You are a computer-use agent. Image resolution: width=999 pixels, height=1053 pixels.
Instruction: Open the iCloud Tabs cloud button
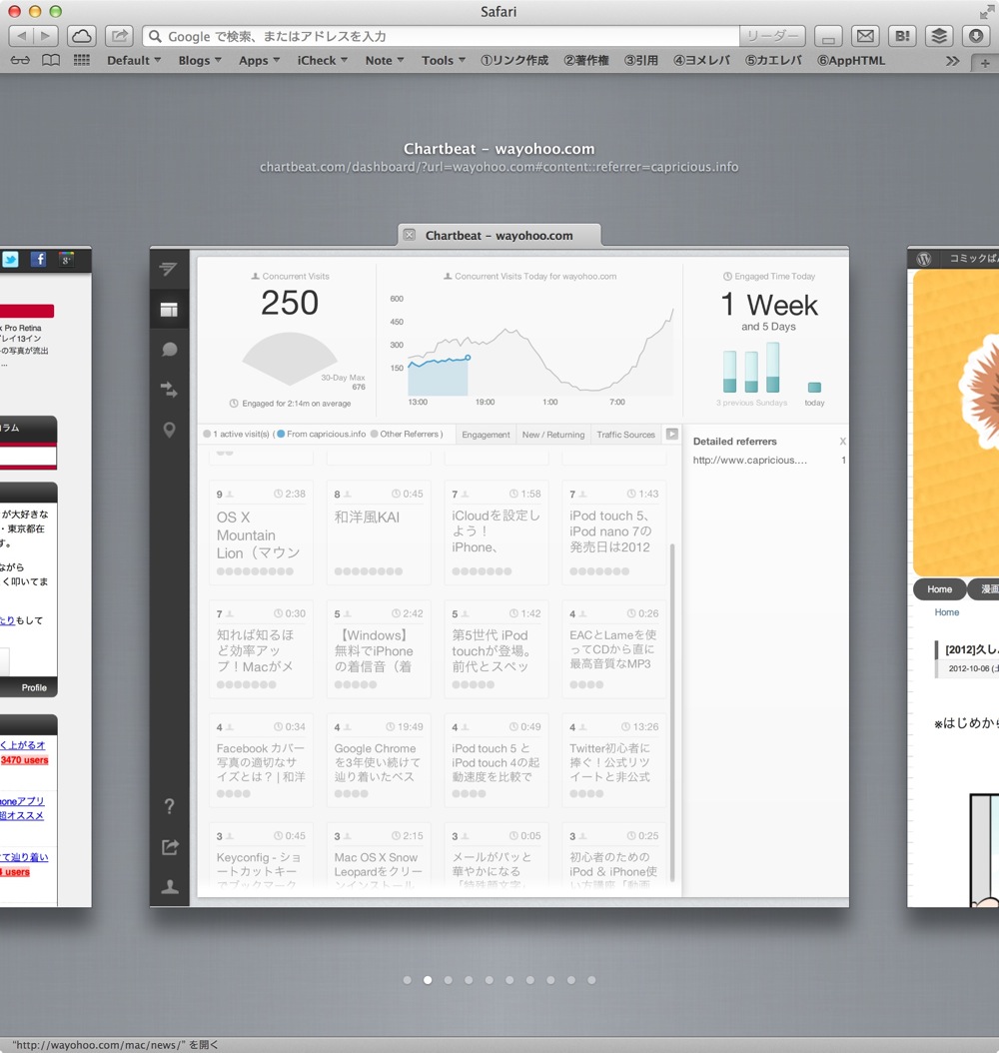[x=81, y=36]
